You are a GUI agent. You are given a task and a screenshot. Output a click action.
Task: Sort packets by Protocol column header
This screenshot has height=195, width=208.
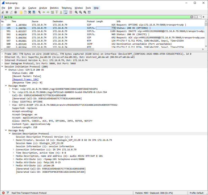point(91,21)
